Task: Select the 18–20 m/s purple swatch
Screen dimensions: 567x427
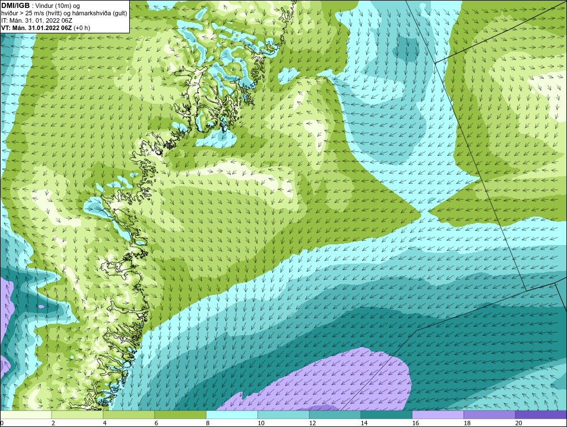Action: [x=489, y=415]
